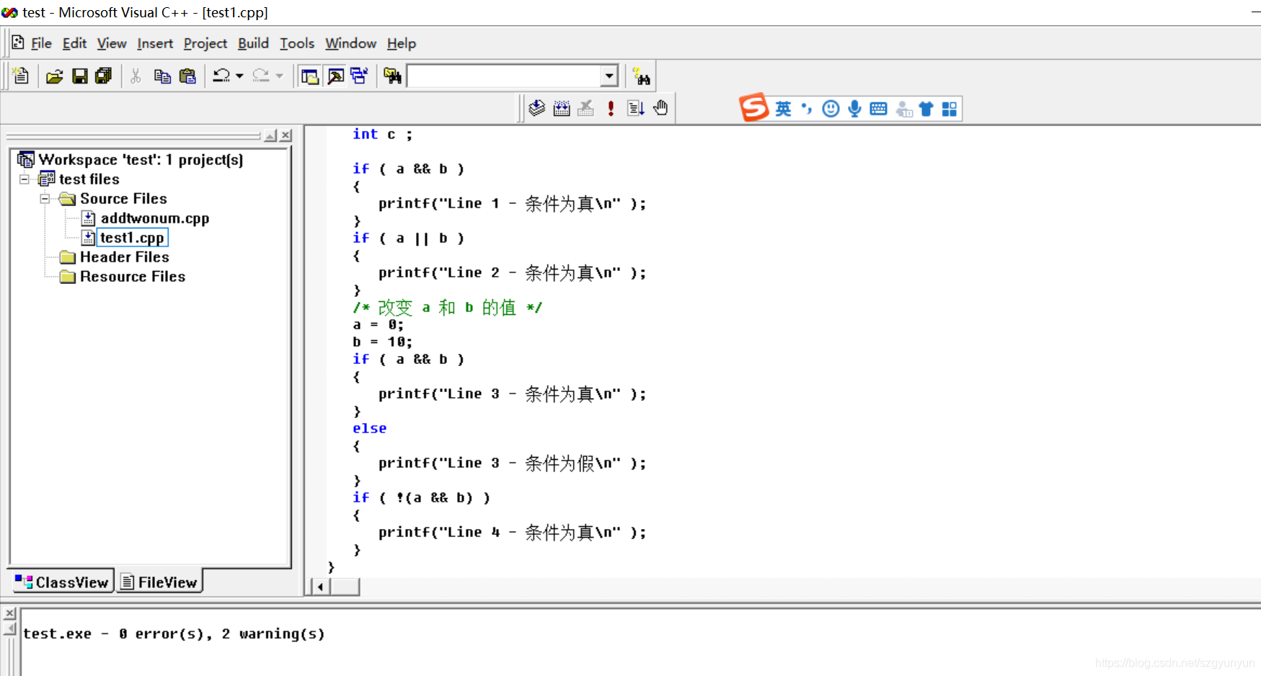This screenshot has width=1261, height=676.
Task: Open the Sogou skin shirt icon
Action: [x=926, y=109]
